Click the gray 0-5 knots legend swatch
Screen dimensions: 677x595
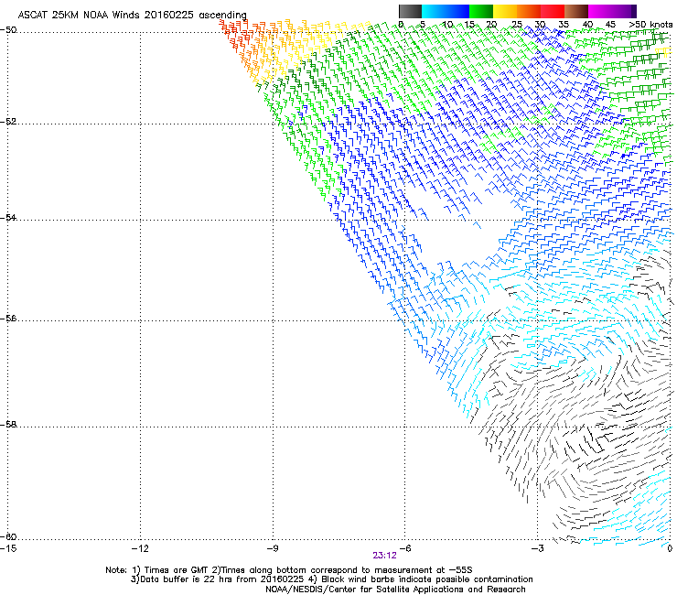pos(410,11)
